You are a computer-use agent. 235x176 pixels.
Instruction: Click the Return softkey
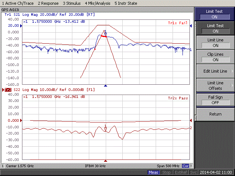(215, 114)
